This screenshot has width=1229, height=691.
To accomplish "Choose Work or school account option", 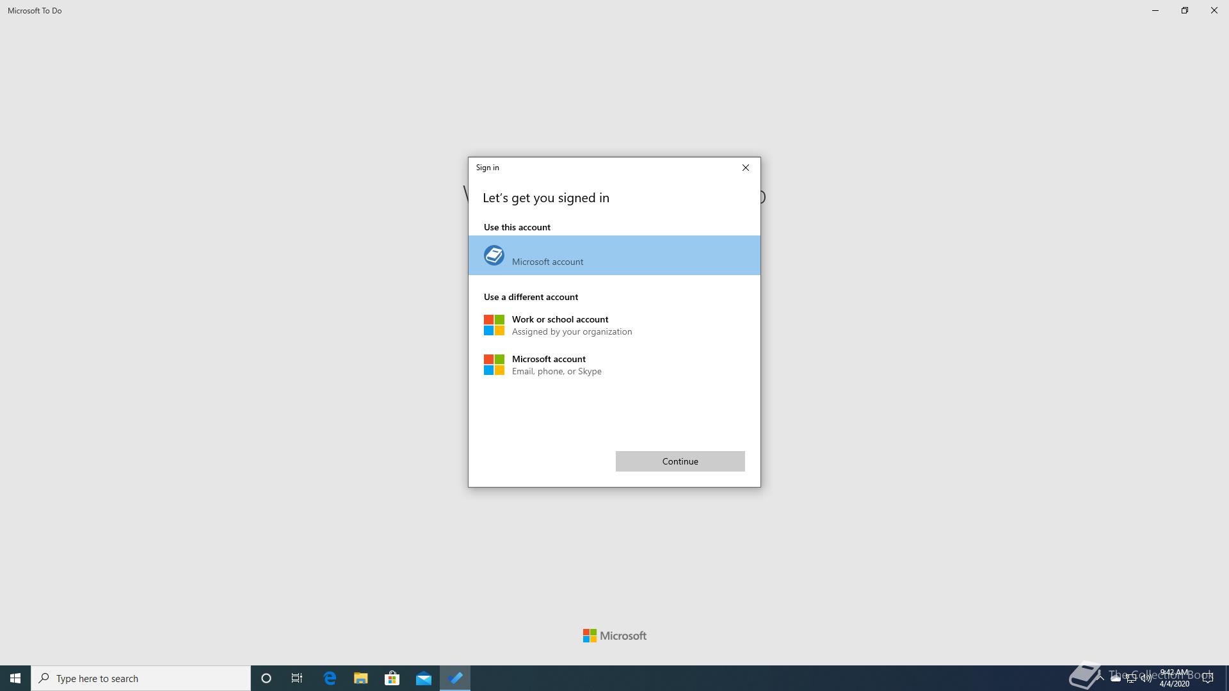I will (559, 325).
